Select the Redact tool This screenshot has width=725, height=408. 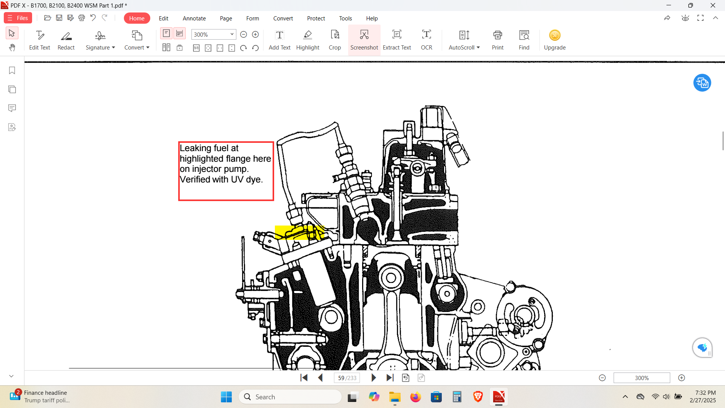coord(66,39)
